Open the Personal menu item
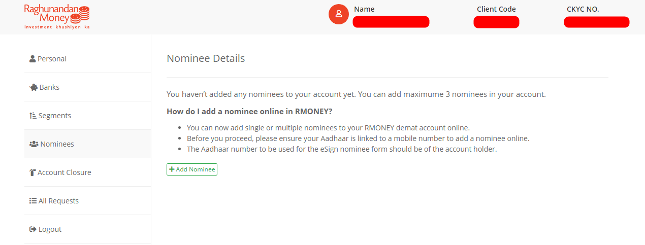 point(87,59)
